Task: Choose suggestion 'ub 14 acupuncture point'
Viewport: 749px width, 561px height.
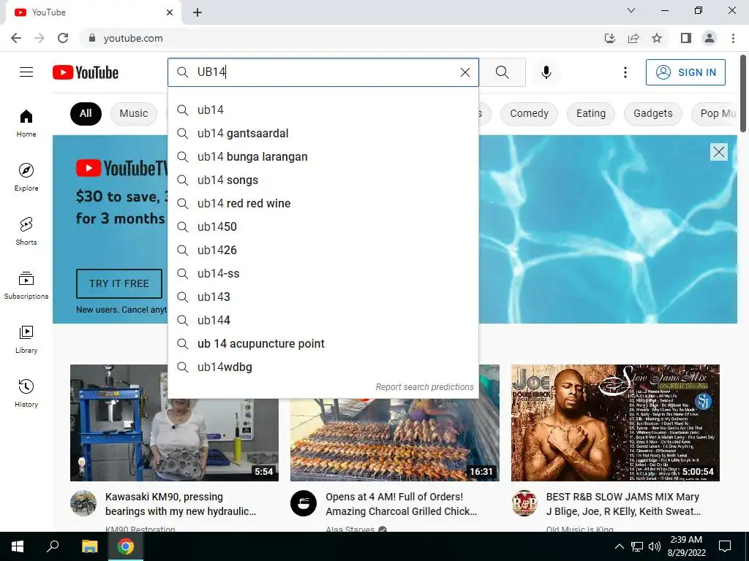Action: 323,343
